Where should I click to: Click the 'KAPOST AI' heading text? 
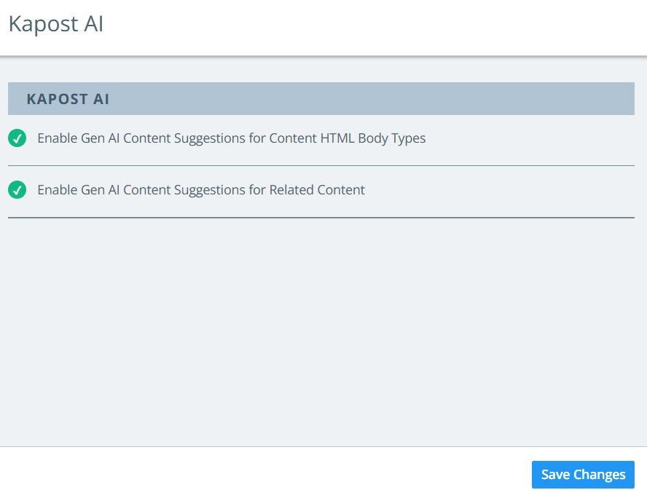click(x=68, y=99)
